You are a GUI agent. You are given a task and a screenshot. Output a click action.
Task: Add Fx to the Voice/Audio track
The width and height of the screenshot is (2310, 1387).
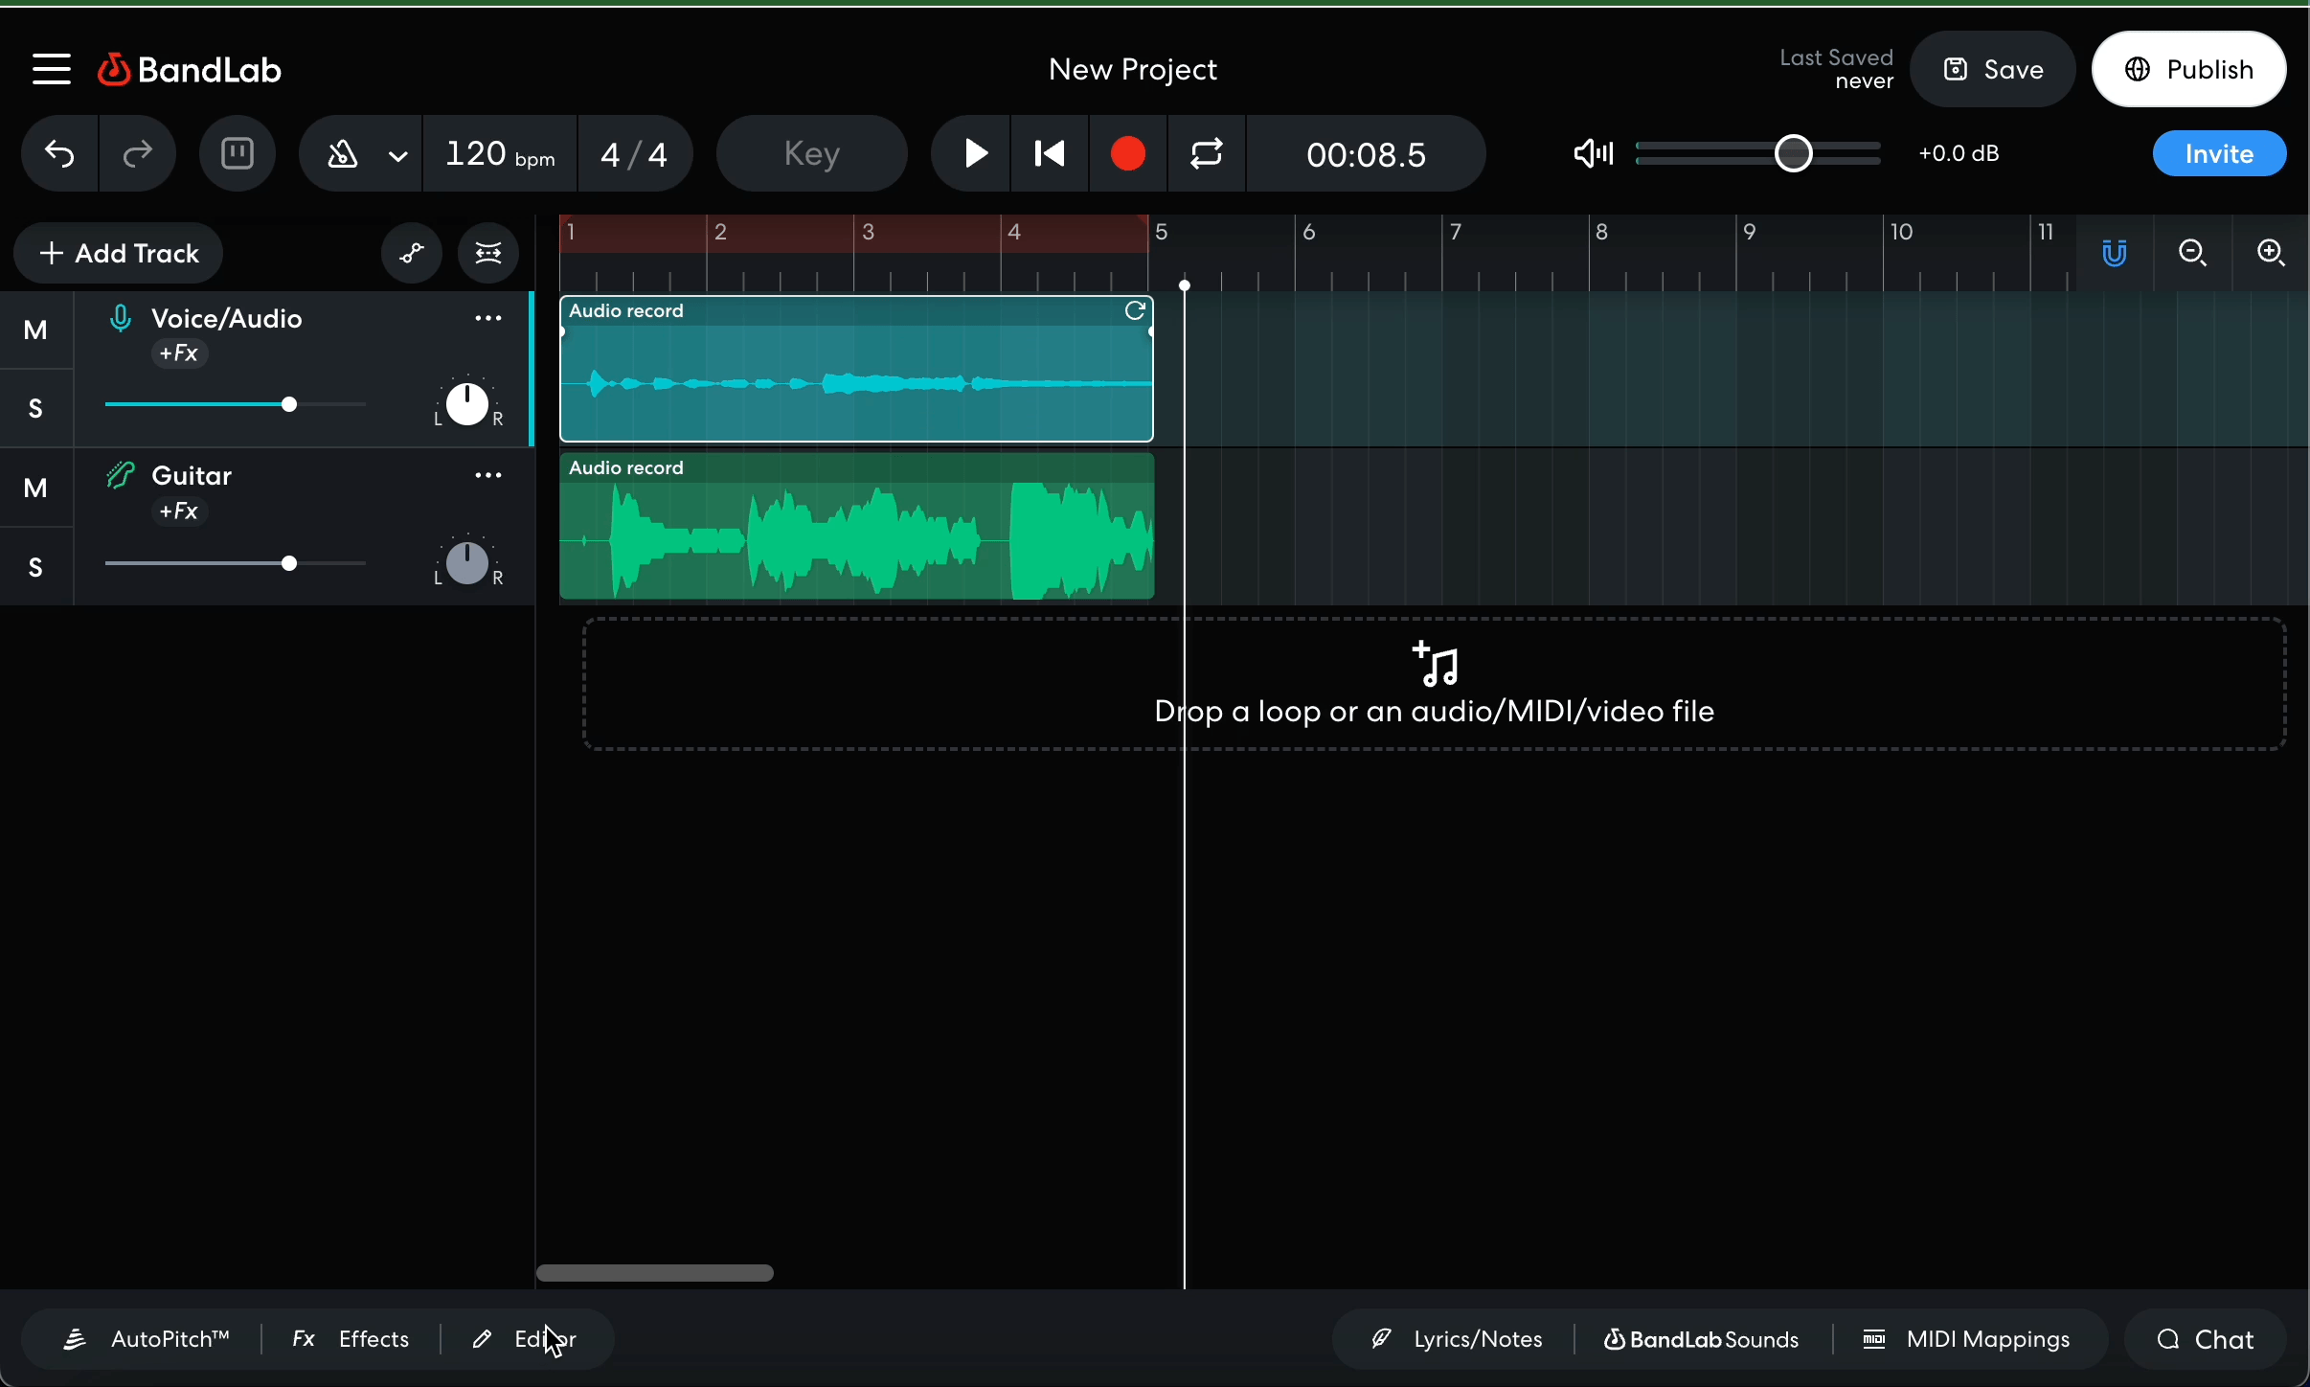click(x=179, y=353)
